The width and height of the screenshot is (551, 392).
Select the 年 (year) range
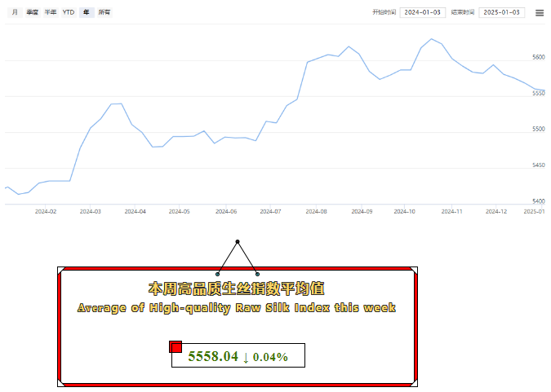point(87,13)
